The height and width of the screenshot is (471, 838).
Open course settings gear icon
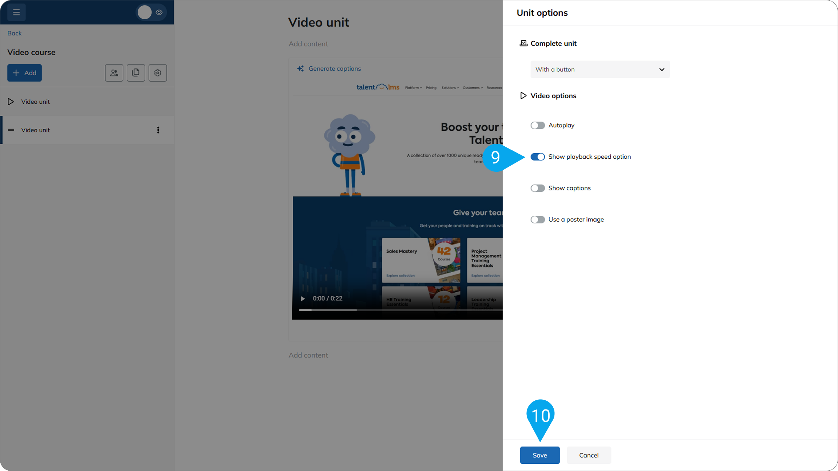[158, 73]
